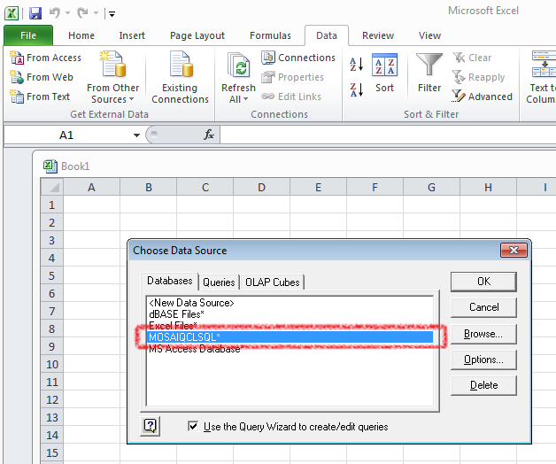Select the Data ribbon tab
This screenshot has width=556, height=464.
click(327, 35)
